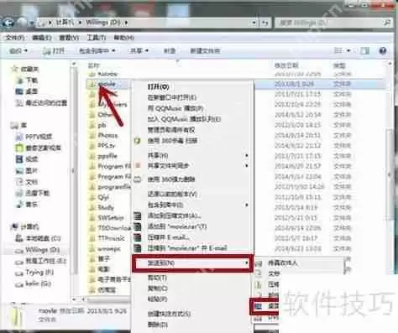
Task: Open 组织 toolbar dropdown
Action: tap(18, 51)
